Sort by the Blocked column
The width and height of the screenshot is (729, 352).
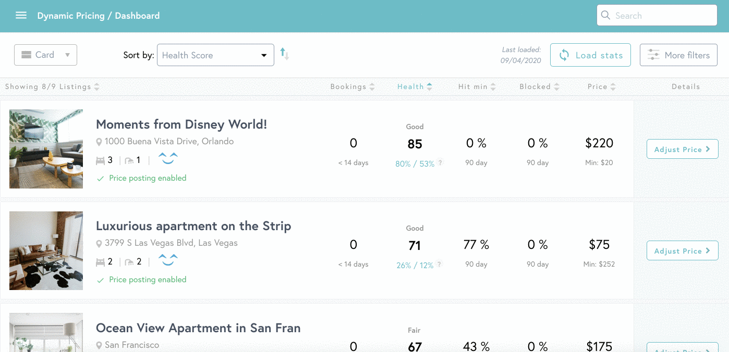[539, 87]
